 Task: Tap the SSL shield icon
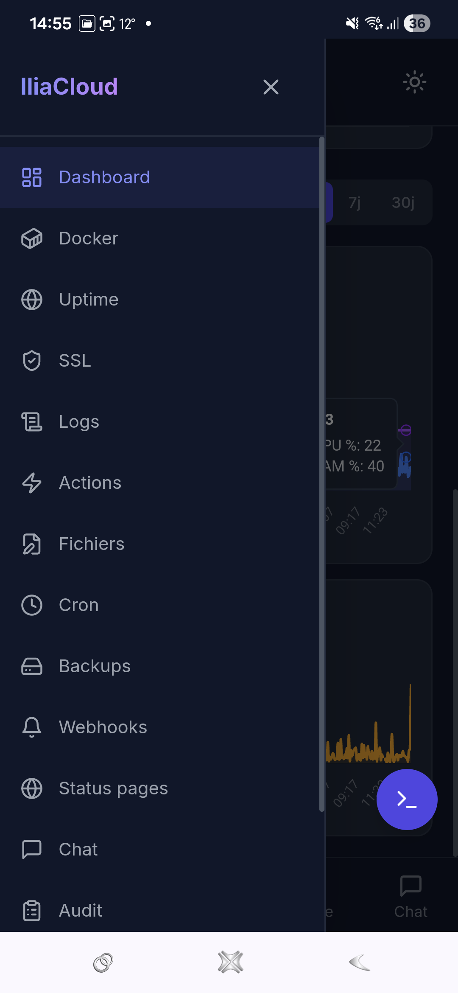tap(32, 361)
